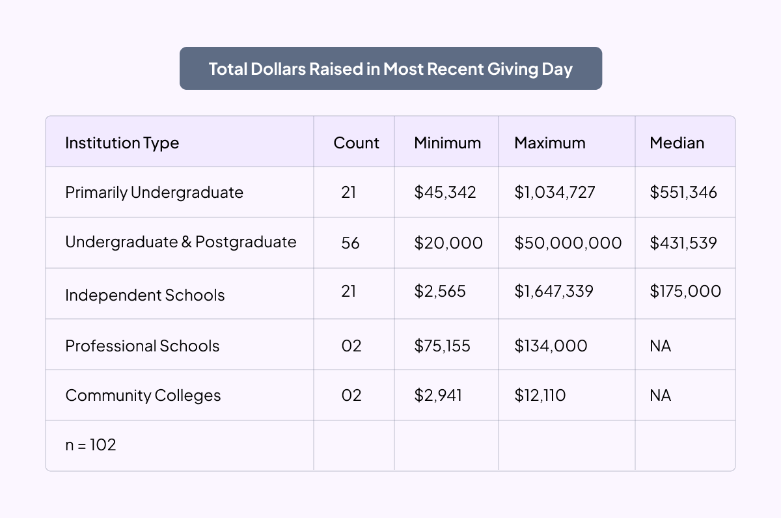Viewport: 781px width, 518px height.
Task: Select the $50,000,000 maximum value
Action: tap(568, 243)
